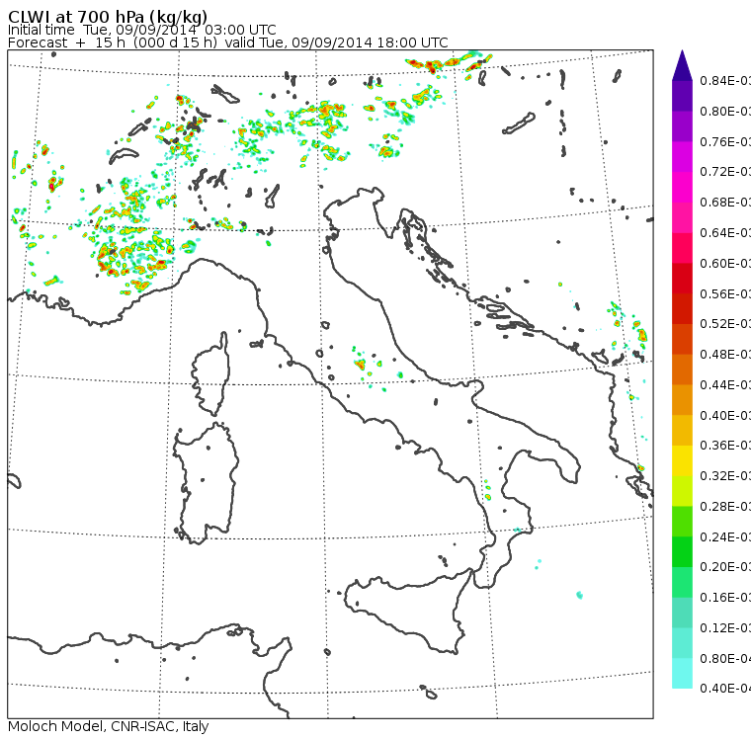Click the 0.68E-03 color bar label
The width and height of the screenshot is (751, 740).
pyautogui.click(x=725, y=203)
